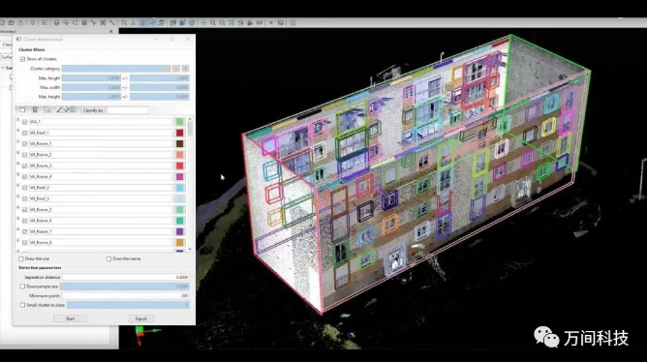The height and width of the screenshot is (362, 647).
Task: Click the icon right of the eraser in cluster toolbar
Action: 73,109
